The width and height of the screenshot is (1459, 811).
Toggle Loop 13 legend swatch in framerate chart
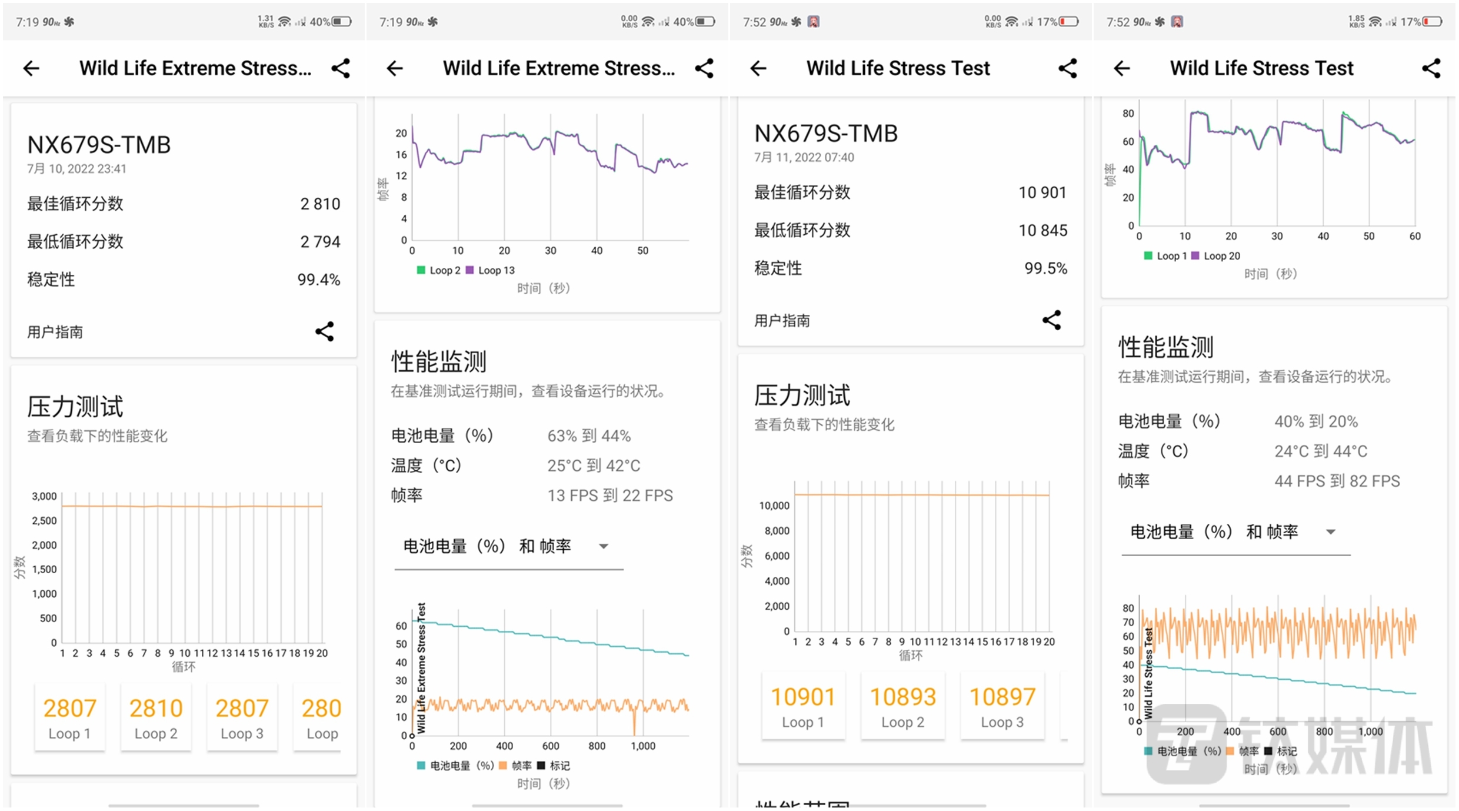click(x=470, y=270)
